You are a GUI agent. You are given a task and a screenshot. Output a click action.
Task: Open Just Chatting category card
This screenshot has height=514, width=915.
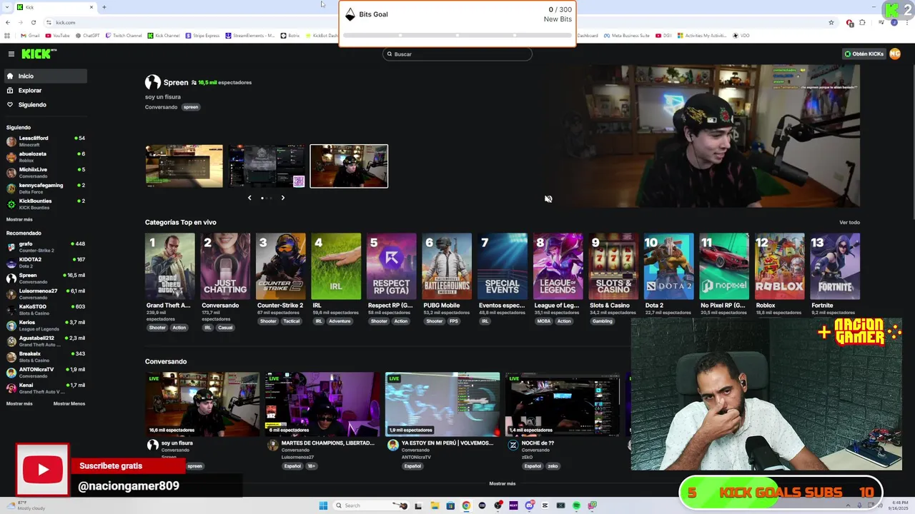225,266
